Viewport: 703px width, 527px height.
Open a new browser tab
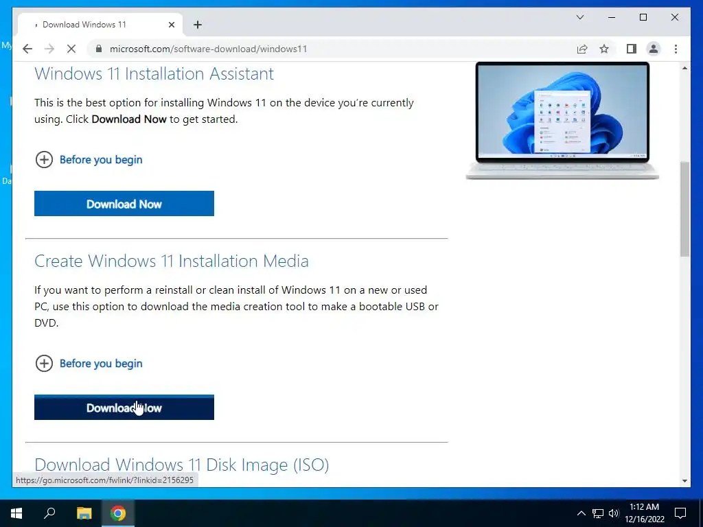click(x=198, y=25)
